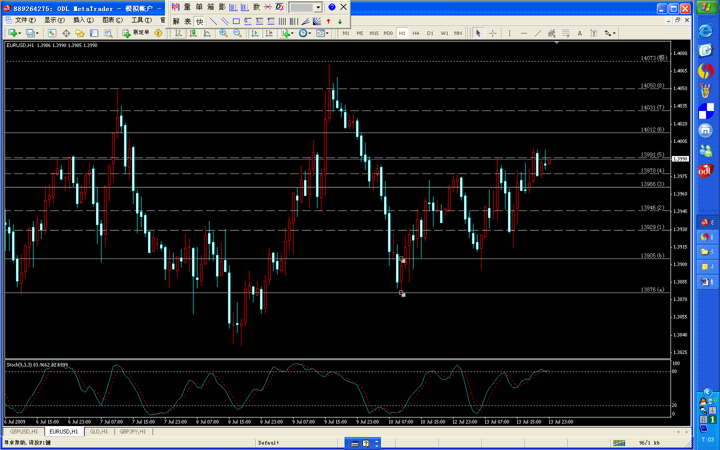Zoom out on the chart
720x450 pixels.
tap(237, 33)
